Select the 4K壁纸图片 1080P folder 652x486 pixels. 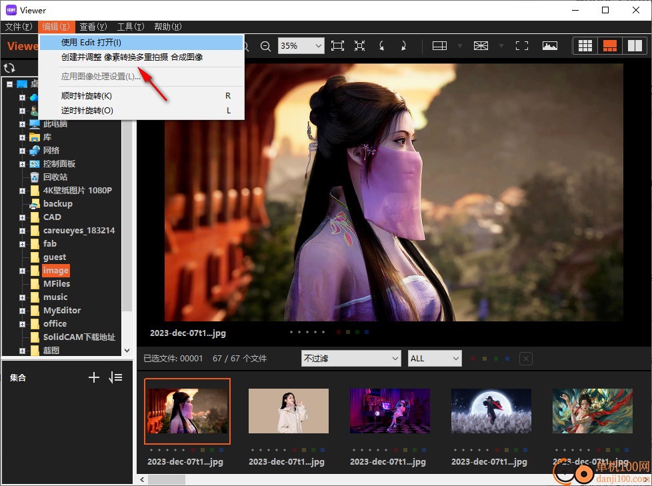pyautogui.click(x=78, y=191)
